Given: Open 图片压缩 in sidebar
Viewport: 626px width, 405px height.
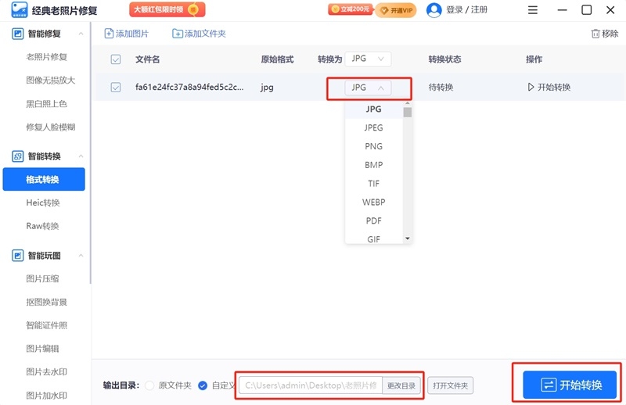Looking at the screenshot, I should pyautogui.click(x=42, y=278).
